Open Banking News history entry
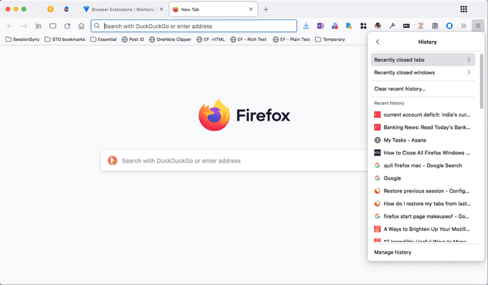 tap(423, 128)
